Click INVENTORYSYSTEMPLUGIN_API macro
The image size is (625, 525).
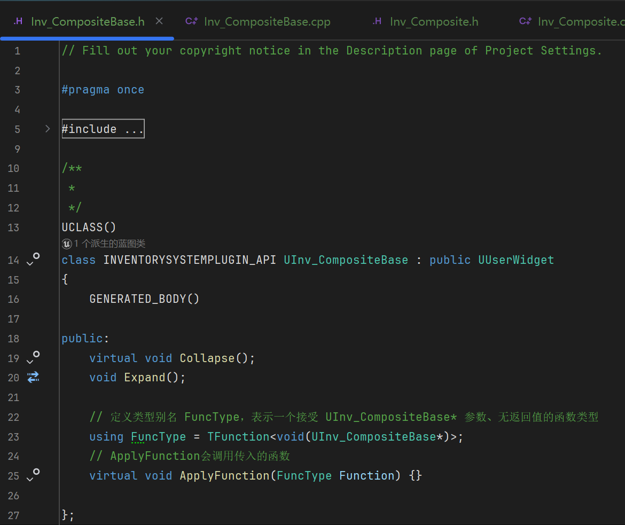click(x=190, y=260)
